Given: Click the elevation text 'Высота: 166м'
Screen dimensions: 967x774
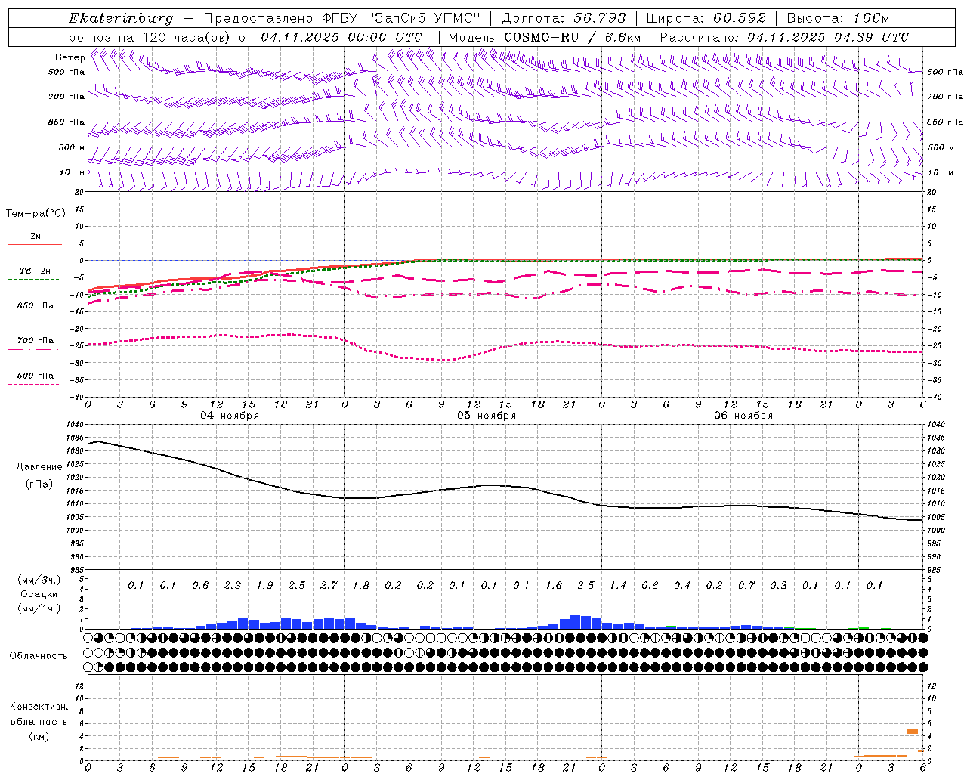Looking at the screenshot, I should click(x=838, y=18).
